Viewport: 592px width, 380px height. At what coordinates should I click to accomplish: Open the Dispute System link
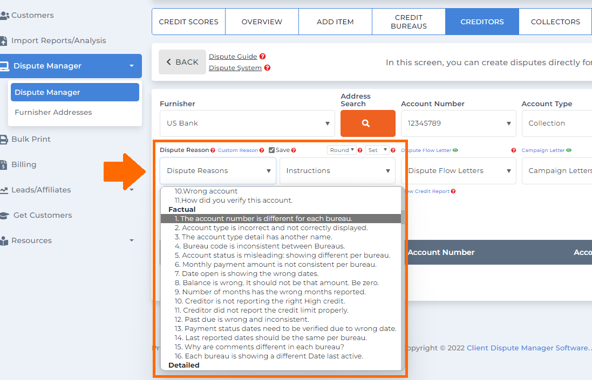[x=234, y=68]
